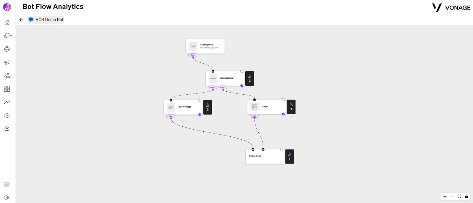
Task: Open the campaigns megaphone icon
Action: (x=7, y=62)
